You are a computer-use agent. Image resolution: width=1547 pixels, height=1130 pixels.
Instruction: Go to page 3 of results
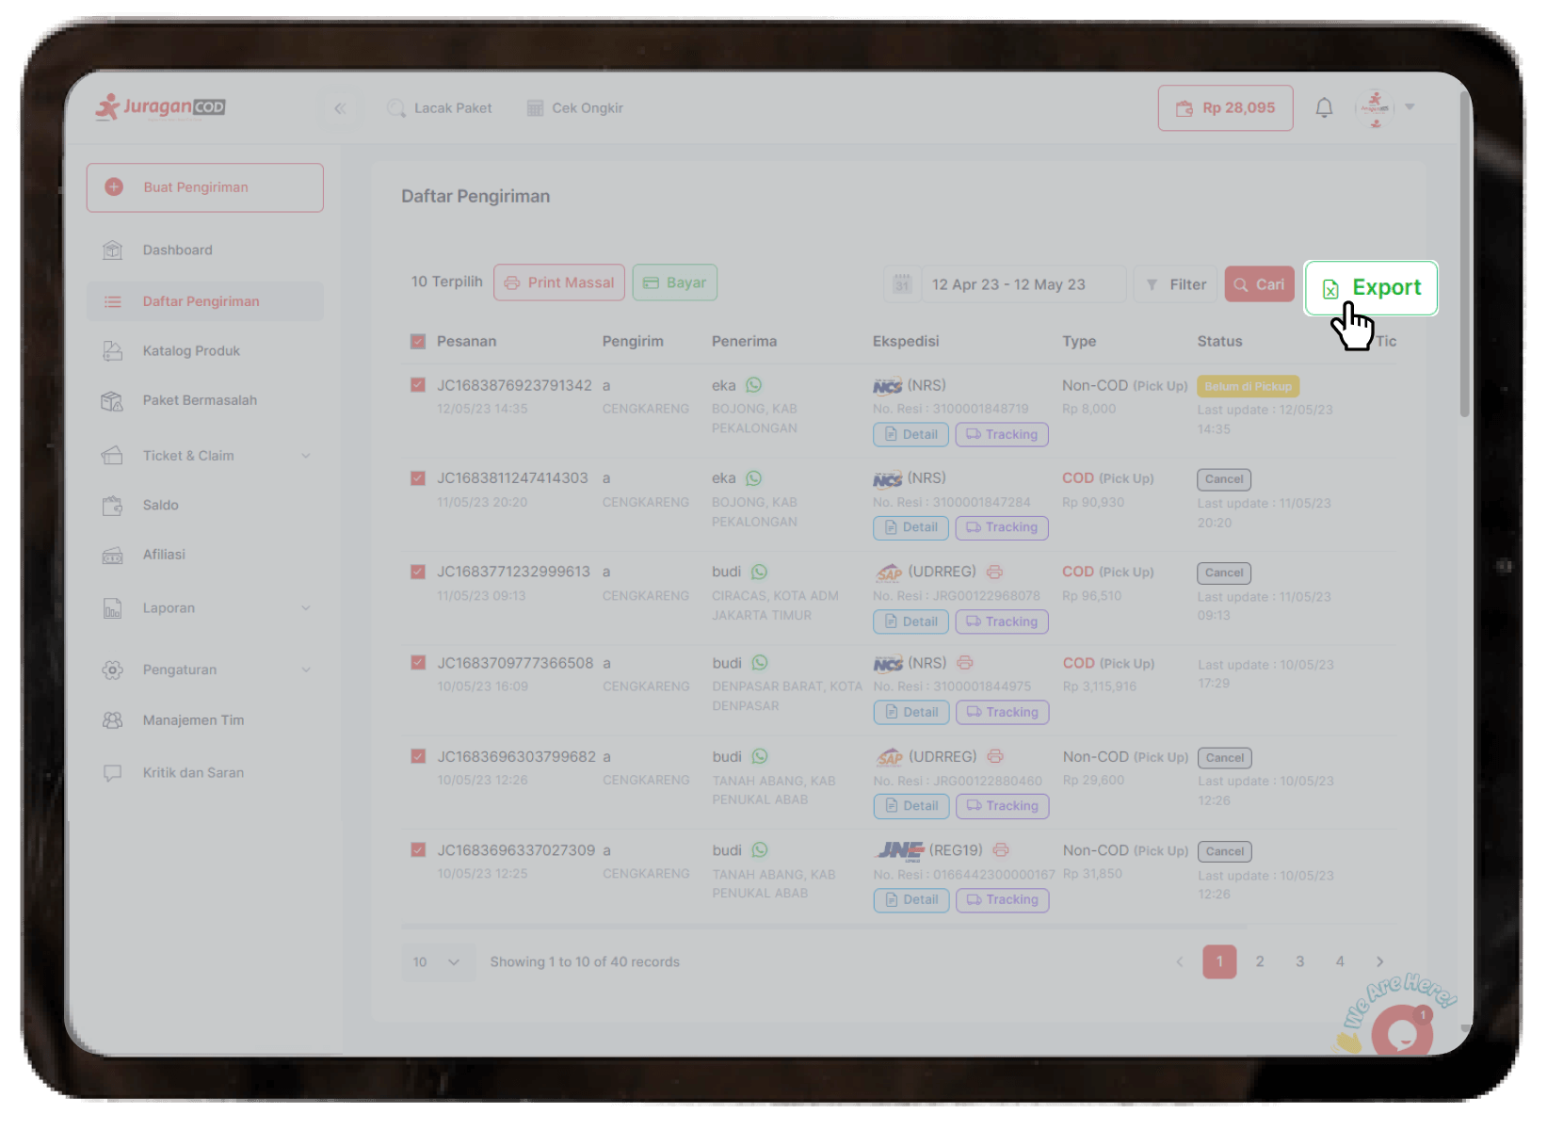1299,961
